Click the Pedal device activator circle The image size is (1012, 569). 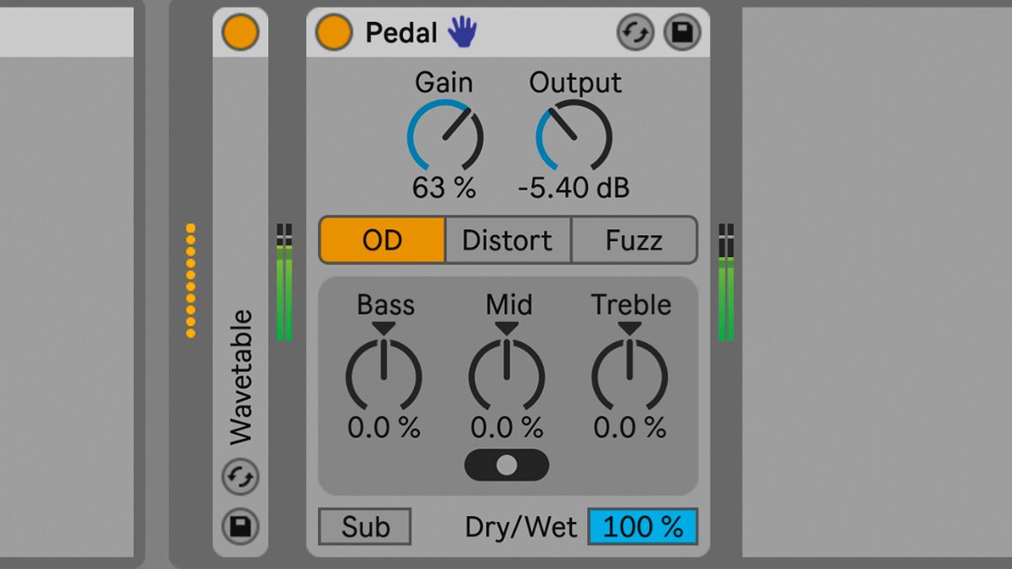coord(334,32)
